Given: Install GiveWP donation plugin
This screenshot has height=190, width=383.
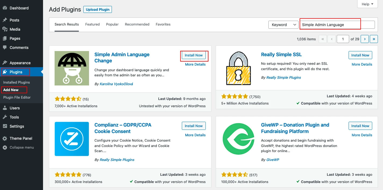Looking at the screenshot, I should click(360, 126).
